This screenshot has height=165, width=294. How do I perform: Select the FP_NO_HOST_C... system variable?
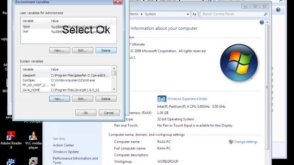(66, 85)
